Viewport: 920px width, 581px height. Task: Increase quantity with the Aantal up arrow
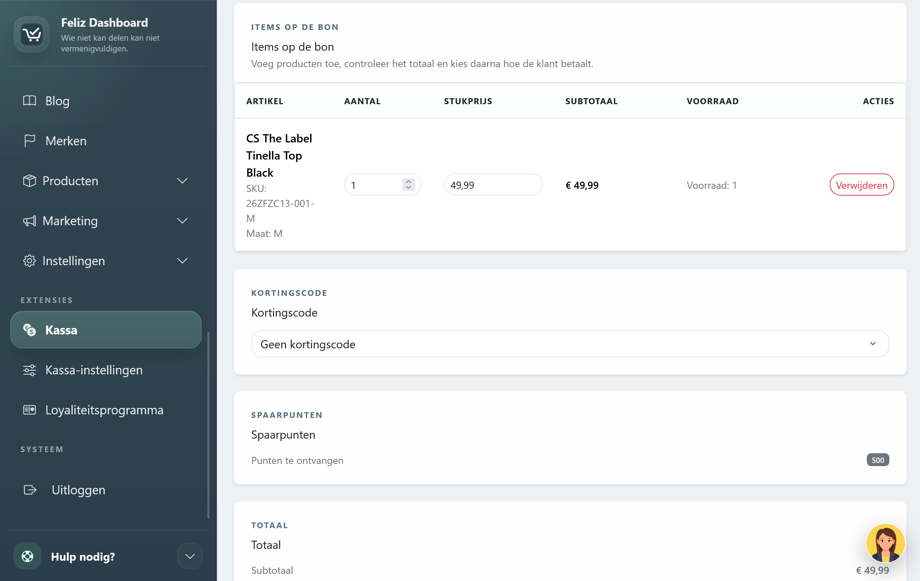pyautogui.click(x=408, y=181)
